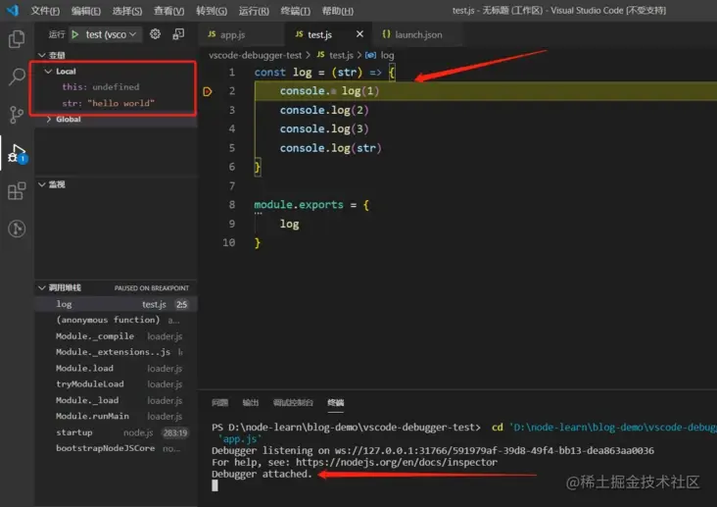Open the Help menu
The image size is (717, 507).
click(338, 11)
